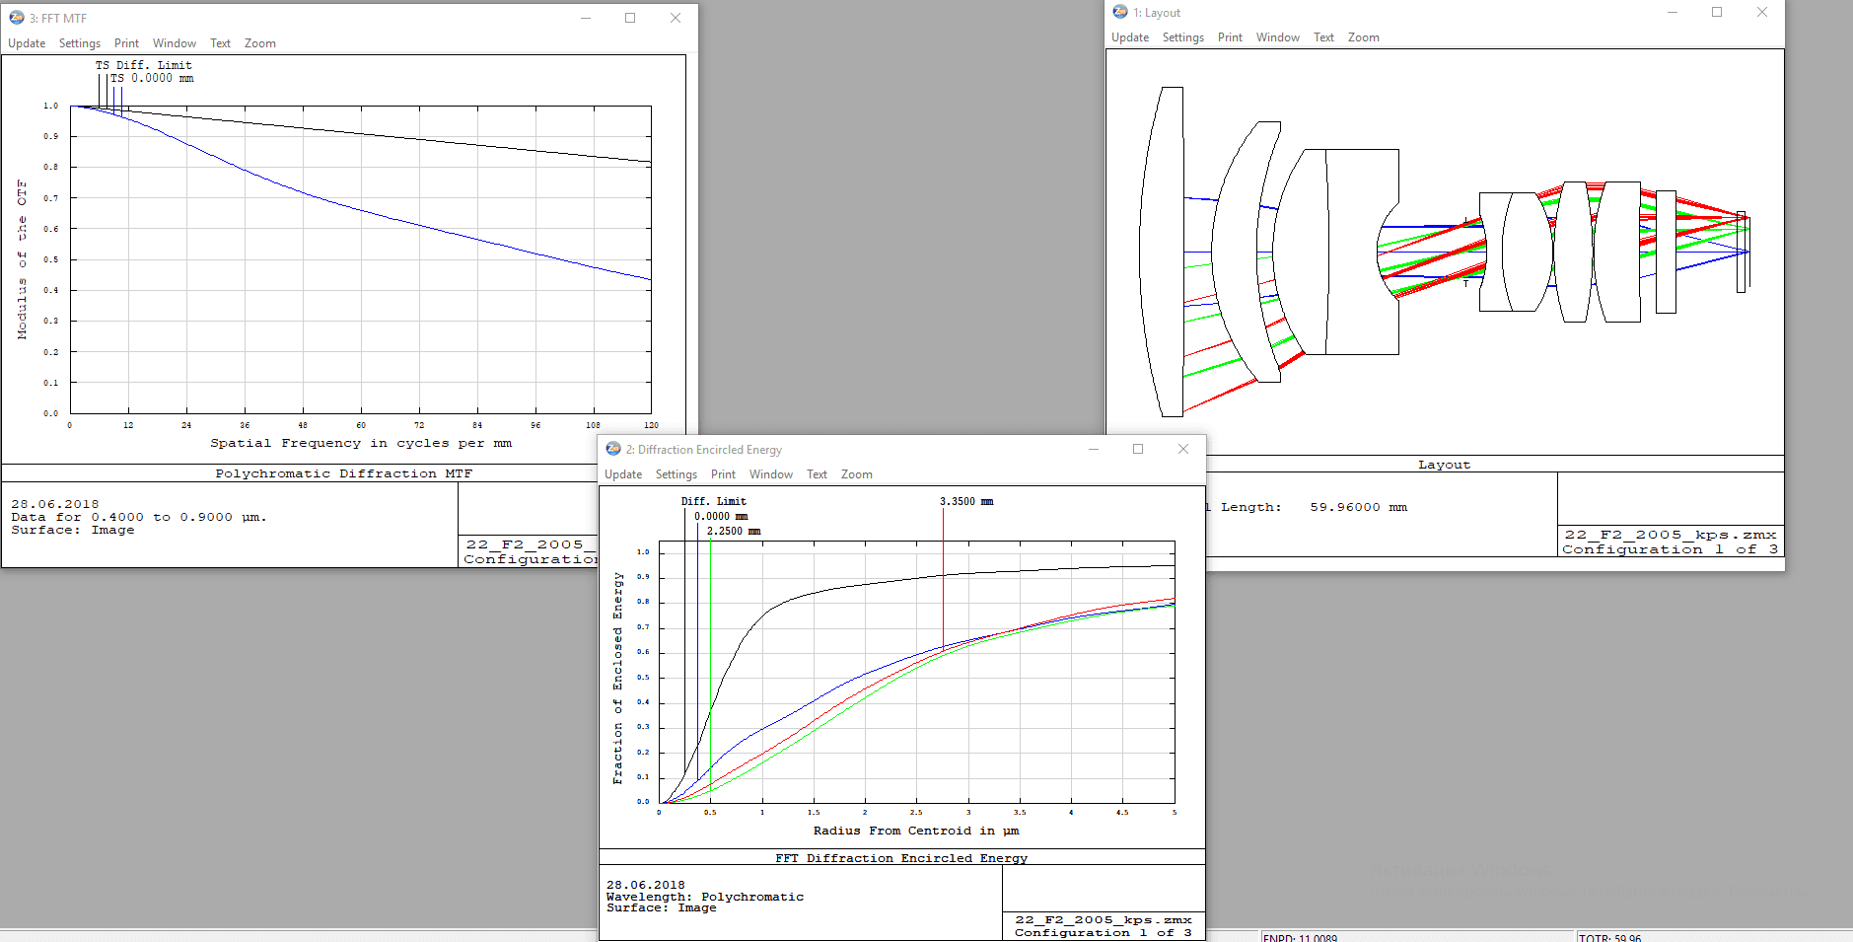Open Zoom menu in Encircled Energy window

click(857, 474)
